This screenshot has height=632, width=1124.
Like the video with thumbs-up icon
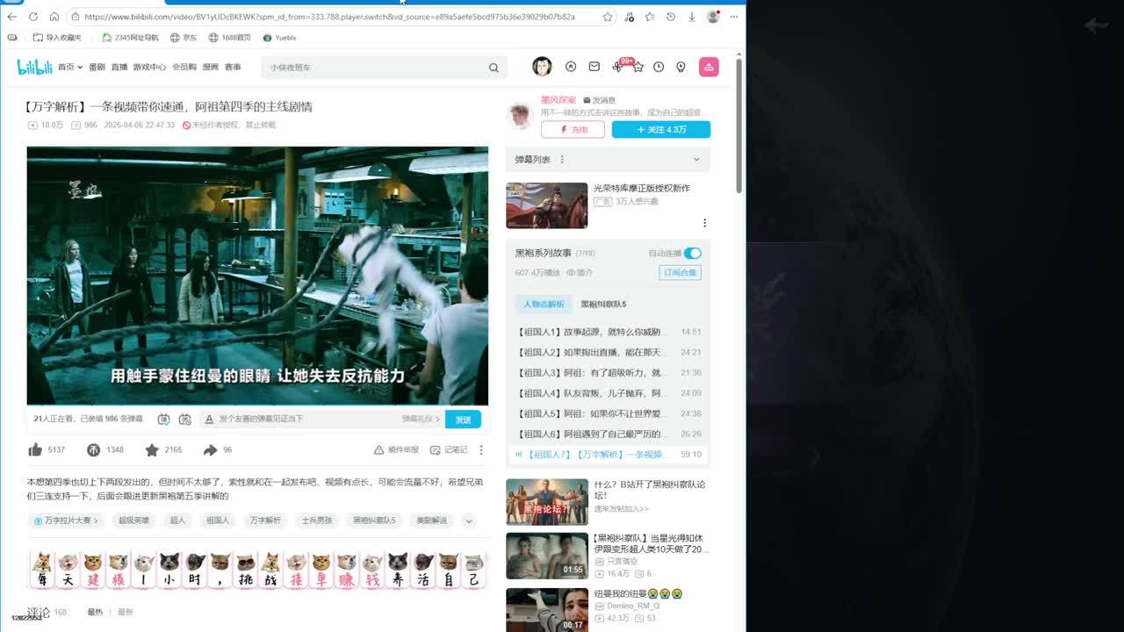[x=35, y=449]
